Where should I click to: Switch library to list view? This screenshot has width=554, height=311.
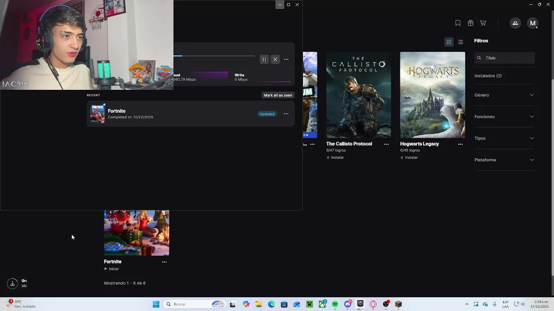461,42
